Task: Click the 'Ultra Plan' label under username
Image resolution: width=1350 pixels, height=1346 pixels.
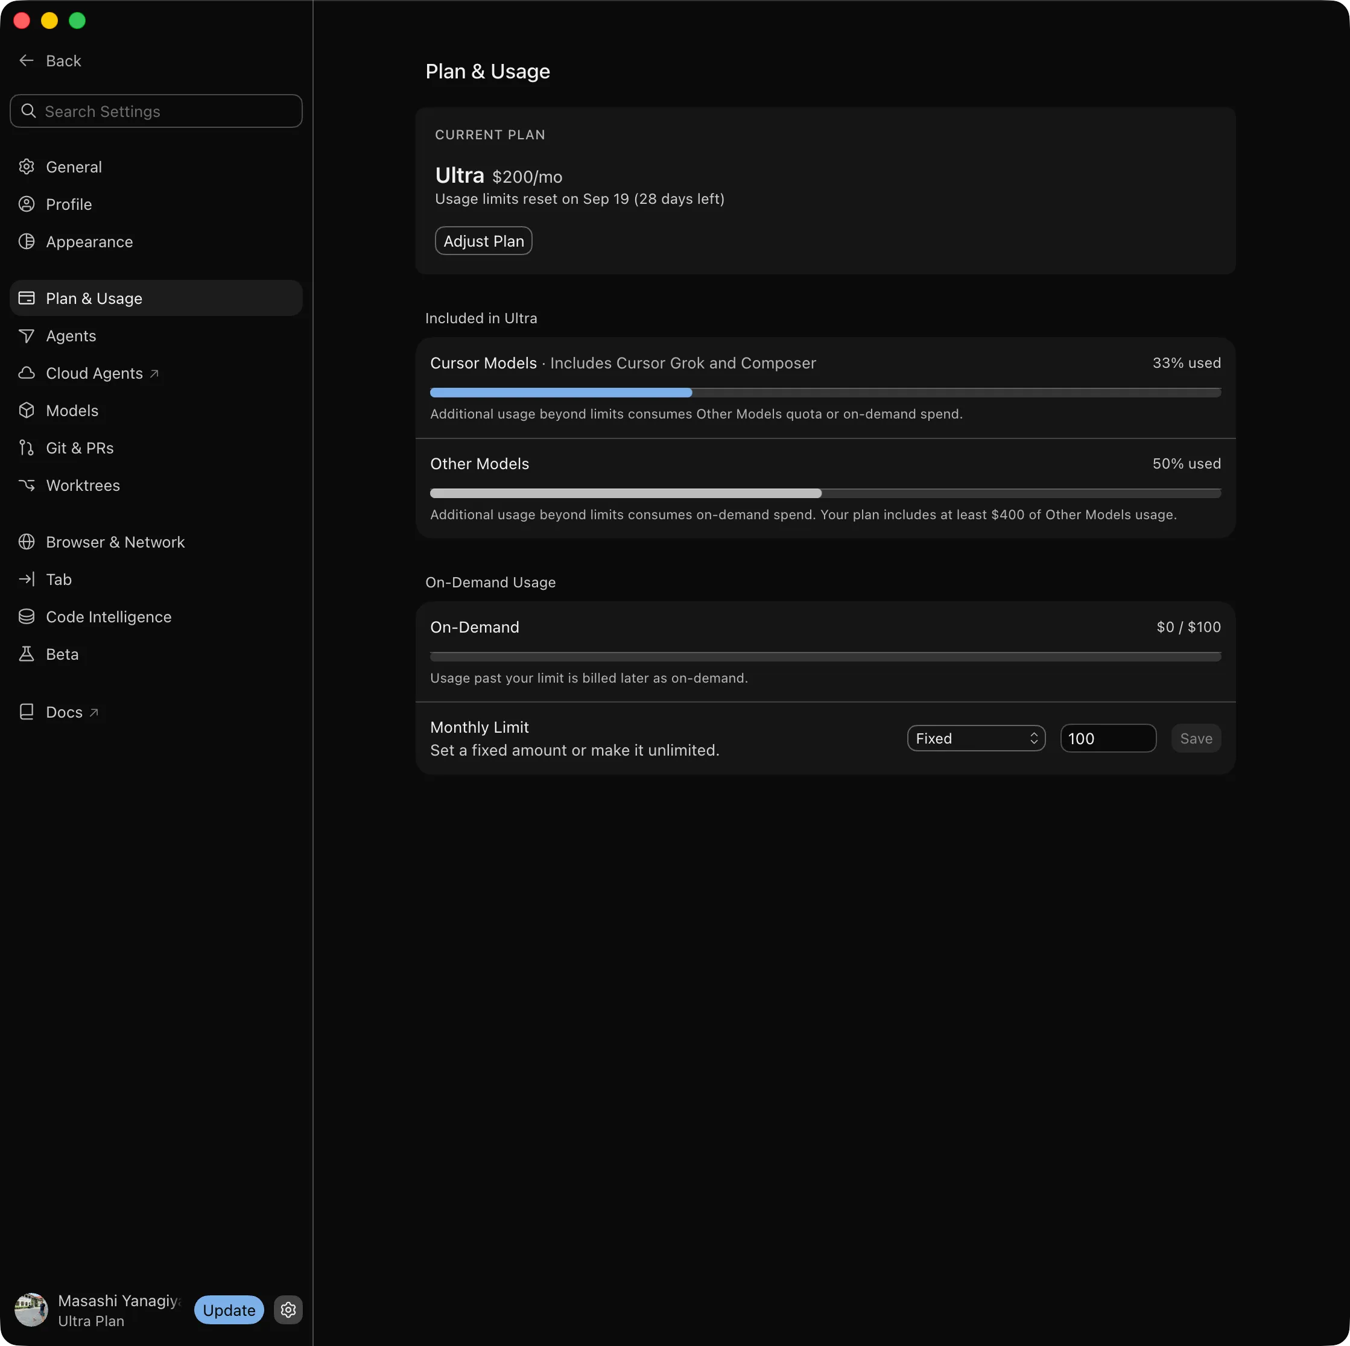Action: (91, 1321)
